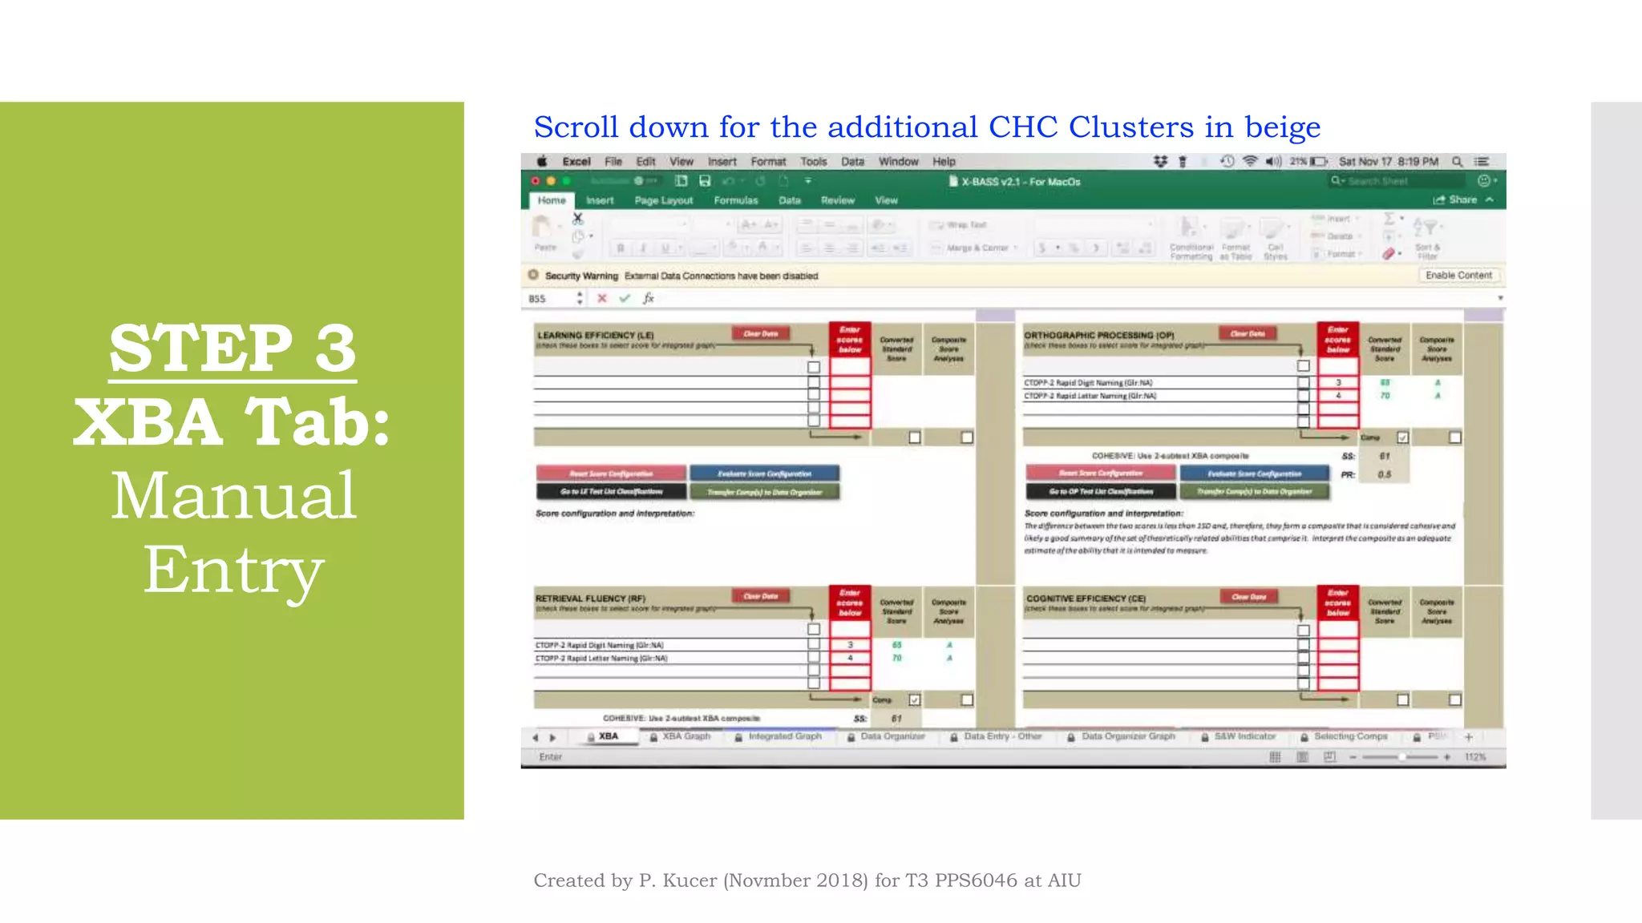Open Quick Access toolbar customize dropdown
Viewport: 1642px width, 923px height.
[808, 181]
